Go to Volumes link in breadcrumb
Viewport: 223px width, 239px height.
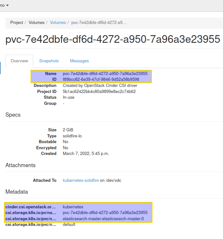pyautogui.click(x=58, y=23)
